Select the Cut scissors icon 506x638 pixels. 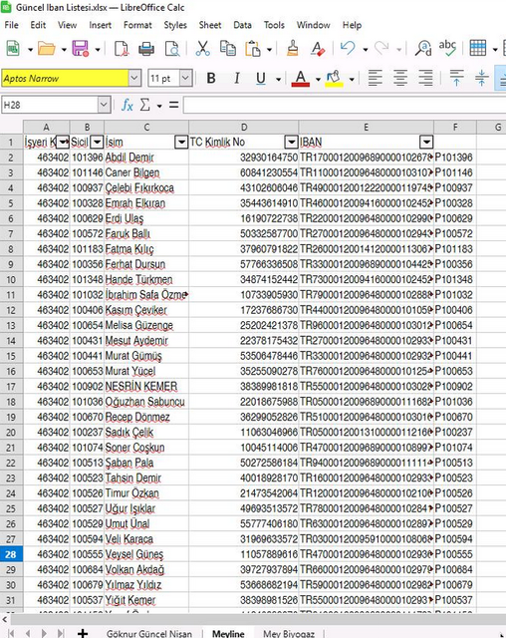(202, 49)
